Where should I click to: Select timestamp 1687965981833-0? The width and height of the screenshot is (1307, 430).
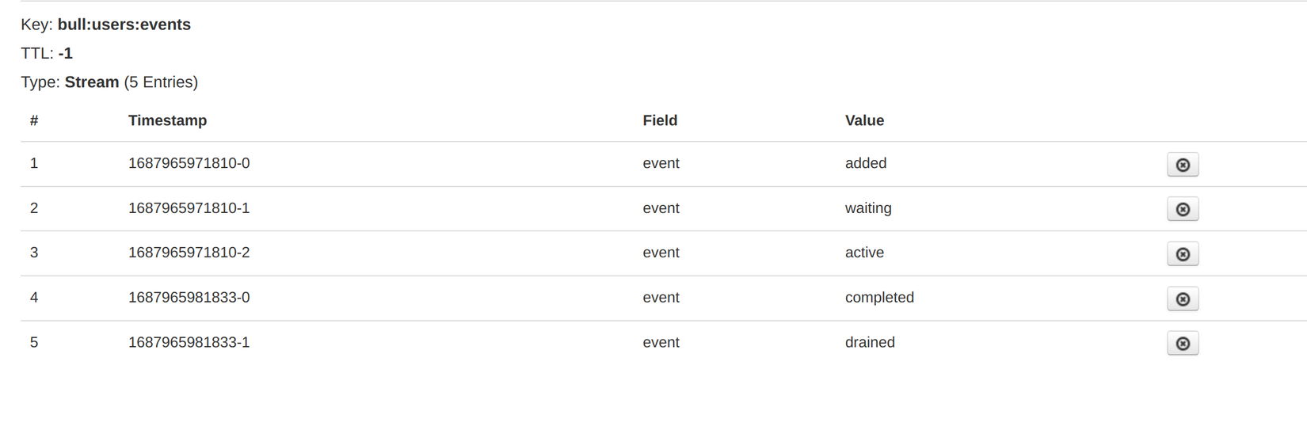pyautogui.click(x=189, y=298)
